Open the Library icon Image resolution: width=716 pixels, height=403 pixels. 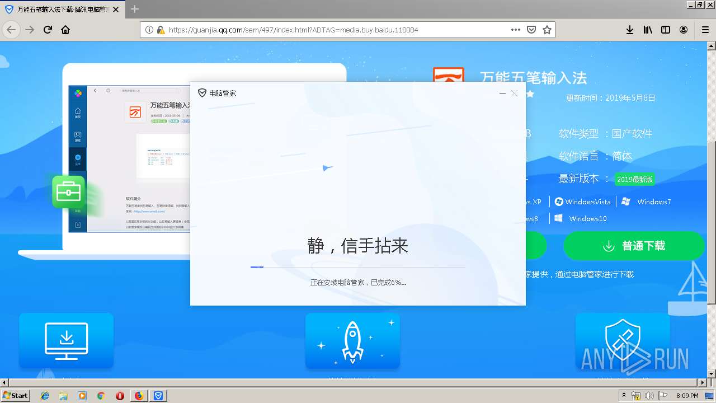click(x=648, y=30)
